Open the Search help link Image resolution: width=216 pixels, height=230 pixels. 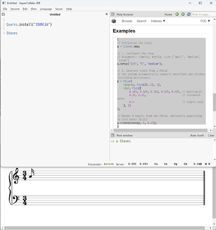coord(142,21)
